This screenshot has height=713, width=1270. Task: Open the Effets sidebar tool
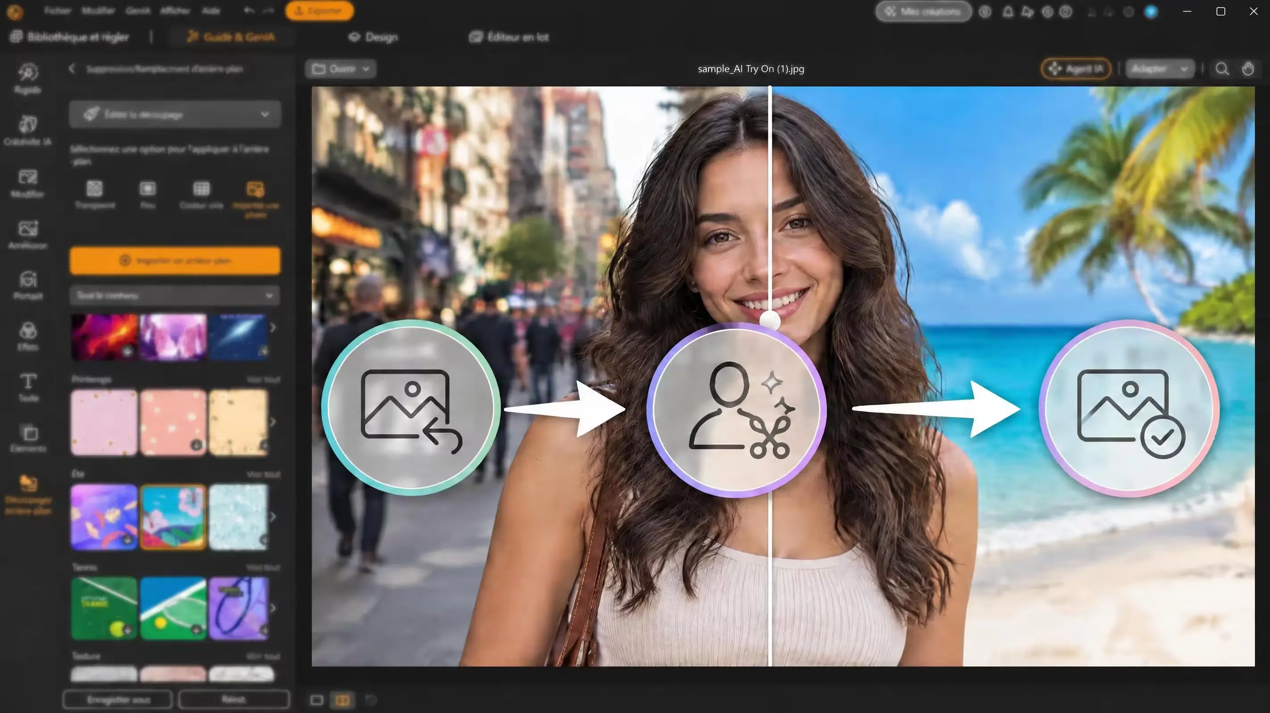pos(28,336)
